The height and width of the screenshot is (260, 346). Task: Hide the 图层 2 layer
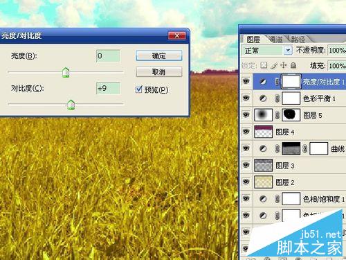click(246, 182)
